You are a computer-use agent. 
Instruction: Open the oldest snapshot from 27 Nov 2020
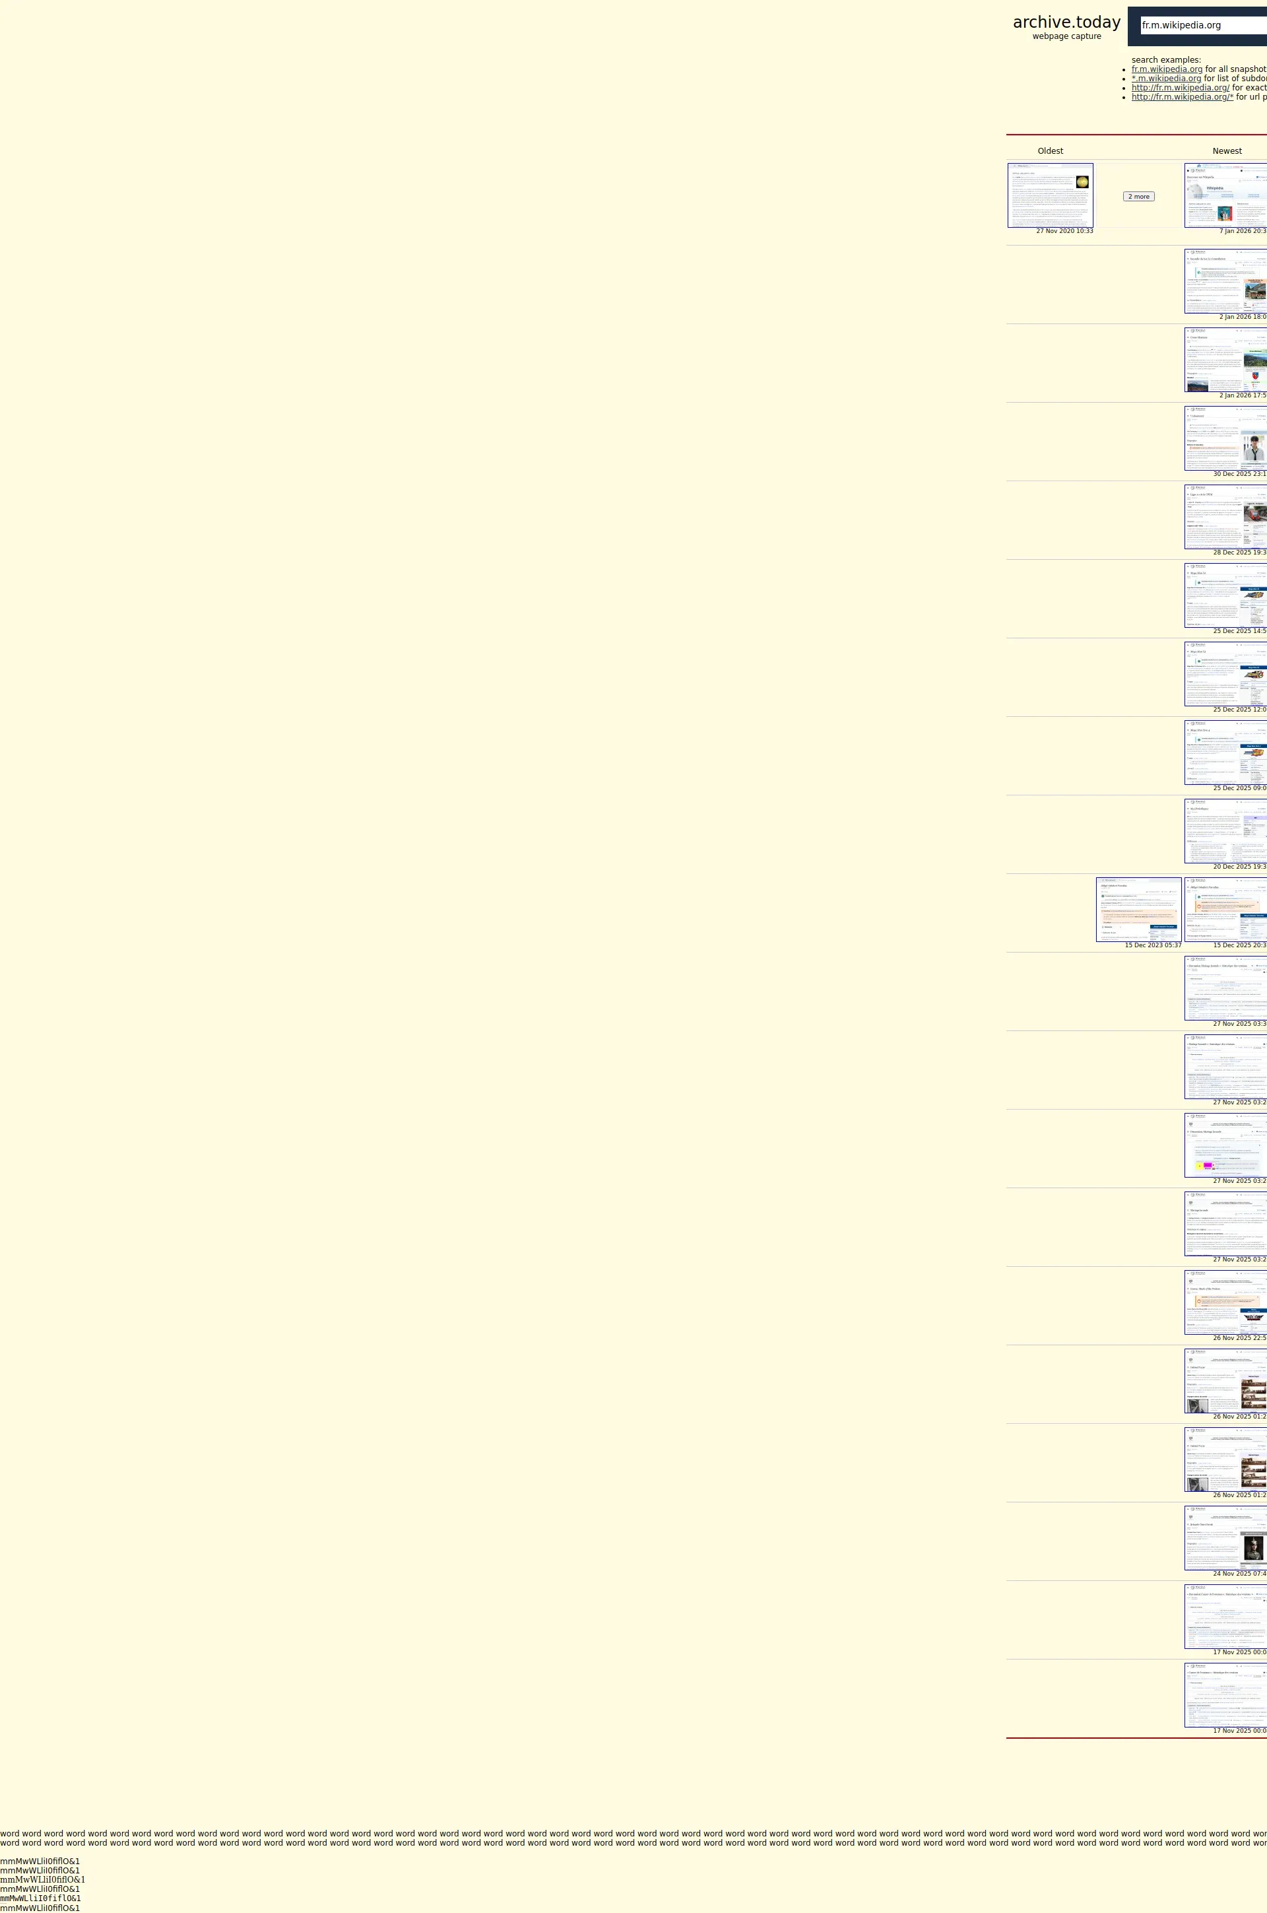click(1050, 195)
